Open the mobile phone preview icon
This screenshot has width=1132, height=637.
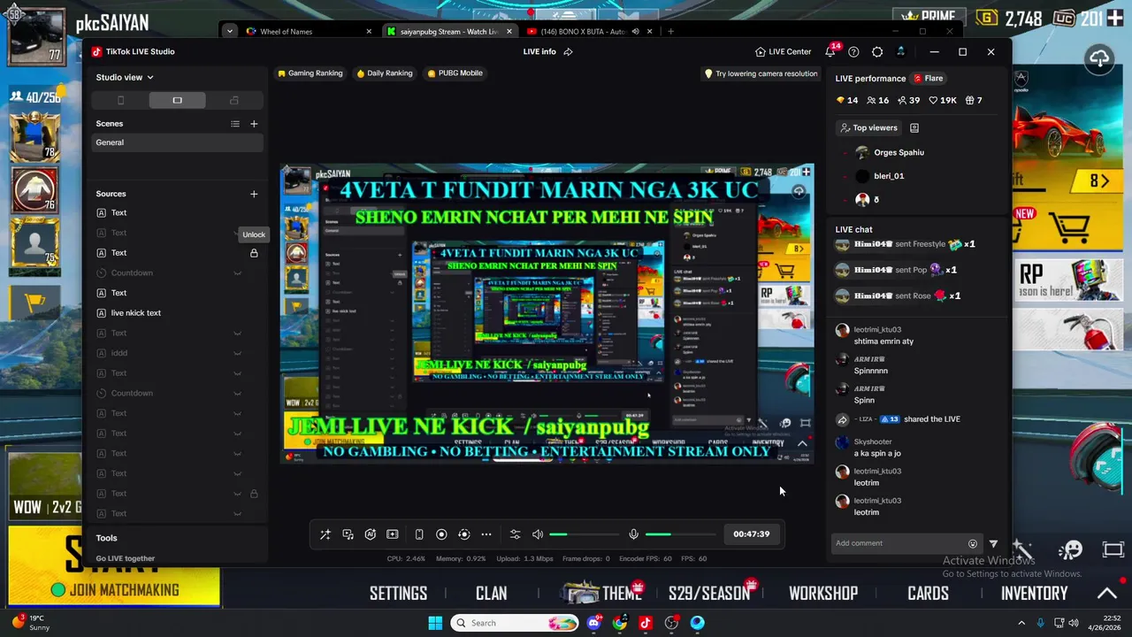coord(419,534)
